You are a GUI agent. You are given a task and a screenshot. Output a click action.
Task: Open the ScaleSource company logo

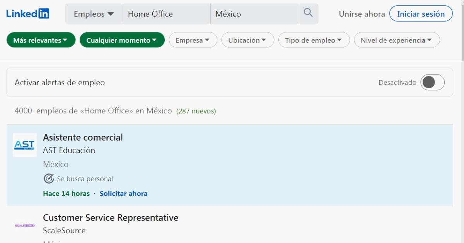(x=25, y=225)
